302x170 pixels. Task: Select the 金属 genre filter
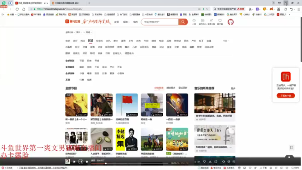click(x=209, y=41)
